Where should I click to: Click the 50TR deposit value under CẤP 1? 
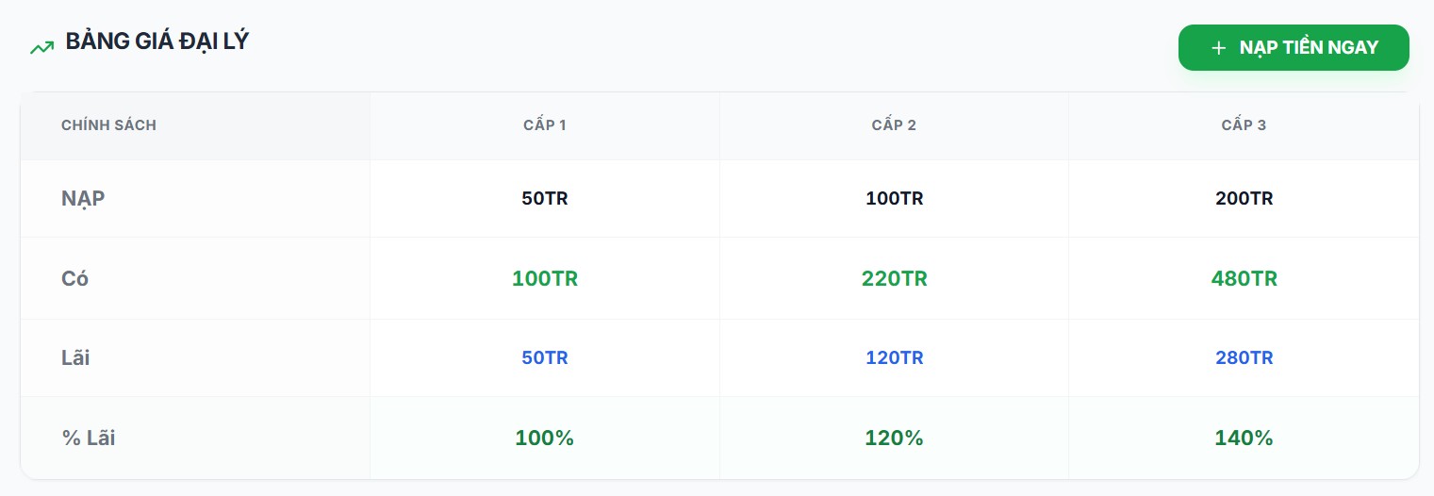click(545, 199)
